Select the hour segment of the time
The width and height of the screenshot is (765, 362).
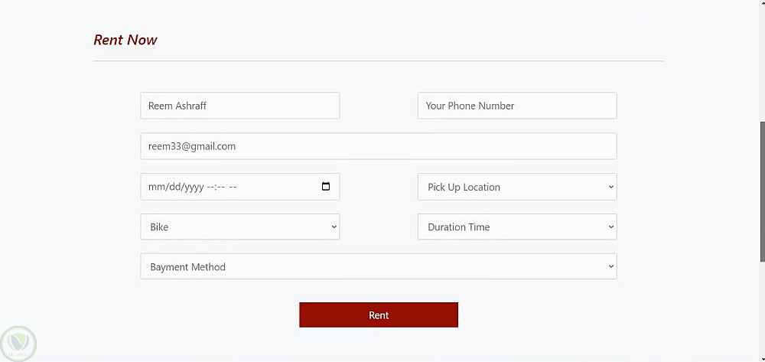(210, 187)
